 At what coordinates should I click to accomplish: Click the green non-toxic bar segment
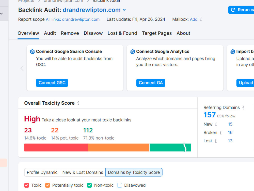[170, 147]
